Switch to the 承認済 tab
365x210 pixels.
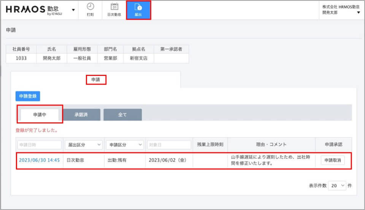click(x=81, y=115)
